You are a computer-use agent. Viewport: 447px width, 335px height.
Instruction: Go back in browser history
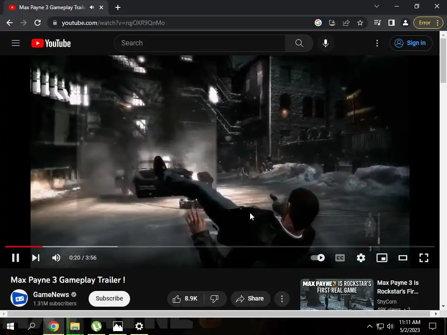(10, 23)
